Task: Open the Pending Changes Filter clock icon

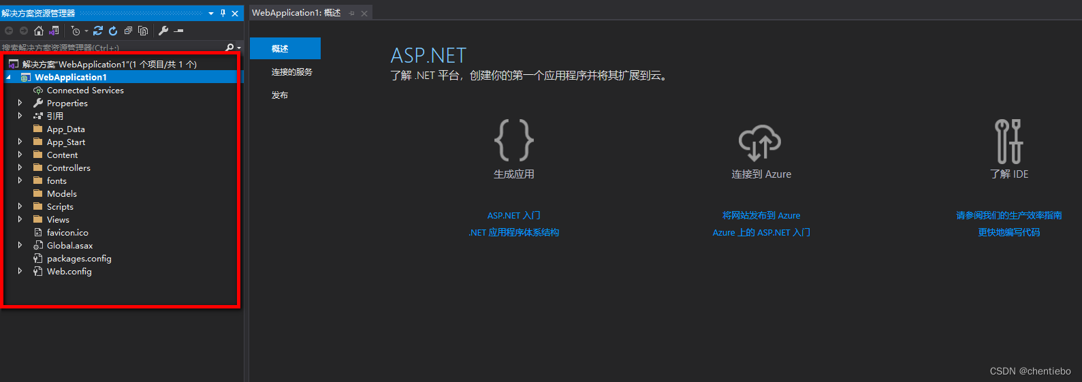Action: pyautogui.click(x=76, y=31)
